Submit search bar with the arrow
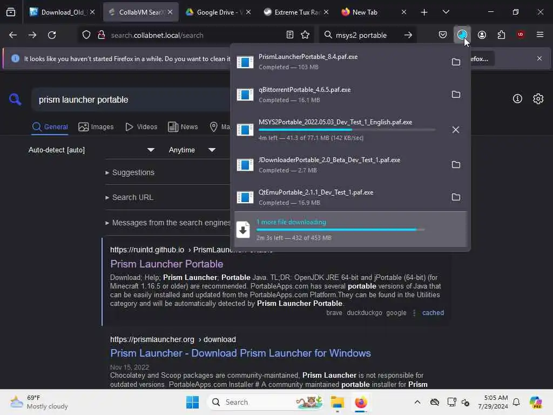Image resolution: width=553 pixels, height=415 pixels. tap(408, 35)
